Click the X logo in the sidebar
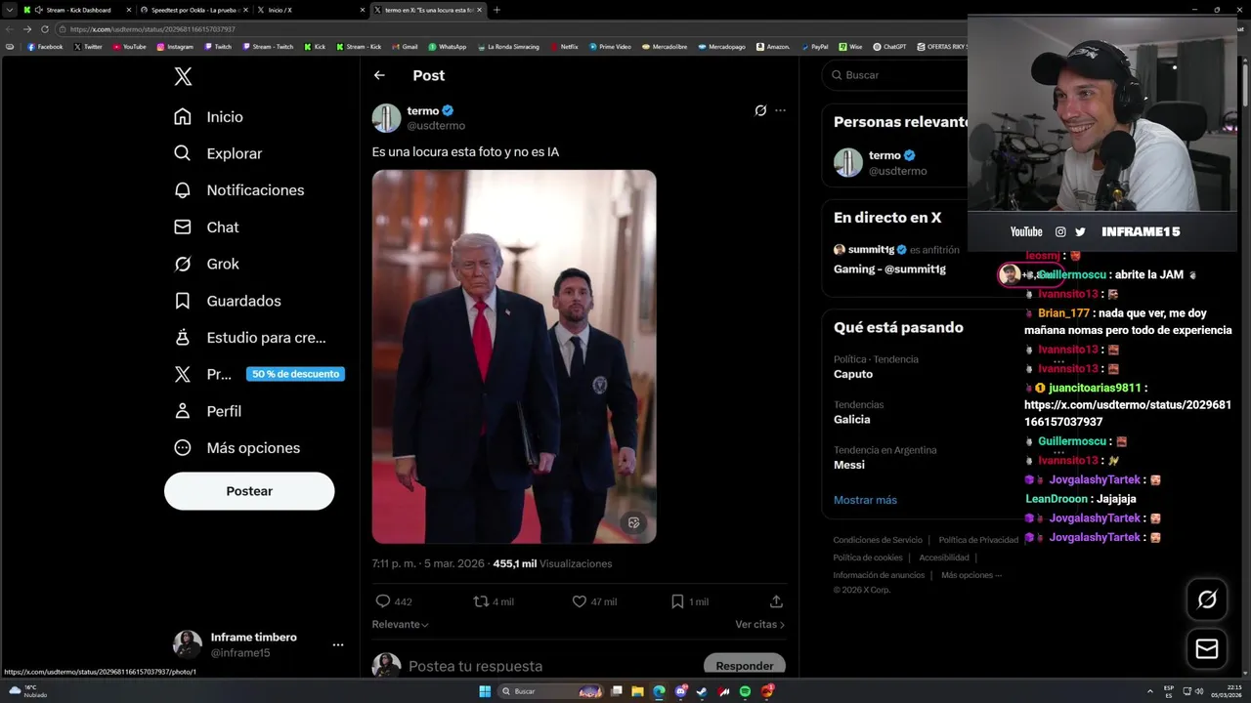The width and height of the screenshot is (1251, 703). [183, 77]
